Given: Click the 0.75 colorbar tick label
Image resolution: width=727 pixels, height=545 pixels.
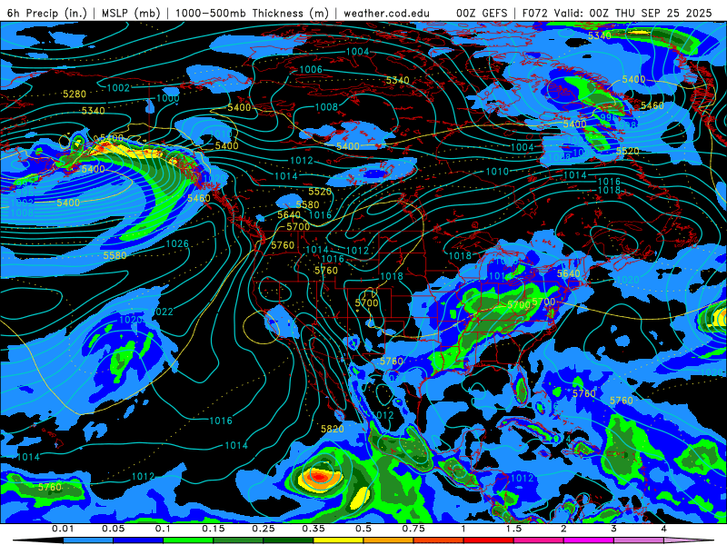Looking at the screenshot, I should 413,529.
